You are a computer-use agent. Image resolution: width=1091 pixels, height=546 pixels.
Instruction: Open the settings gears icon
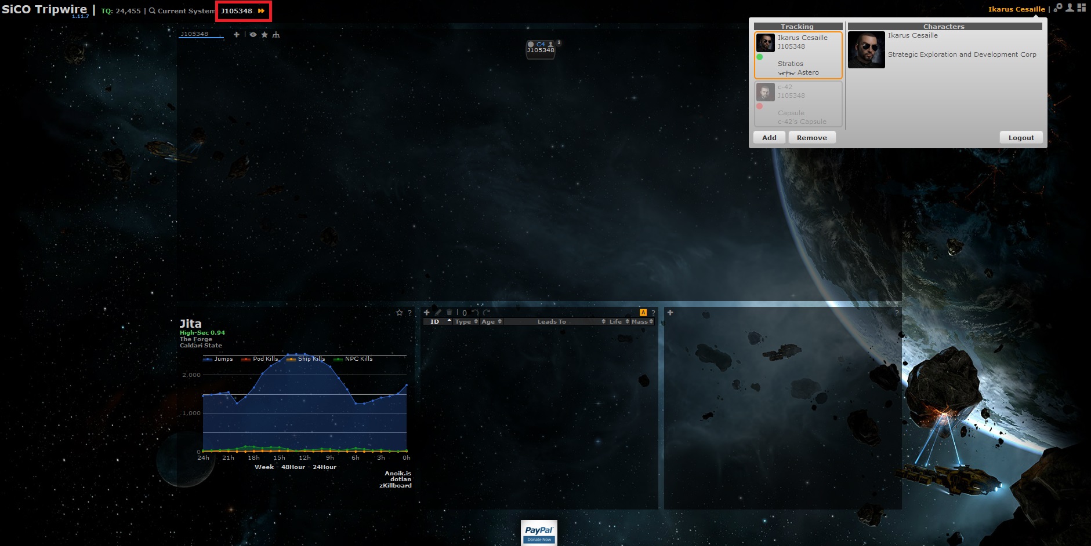click(1058, 8)
